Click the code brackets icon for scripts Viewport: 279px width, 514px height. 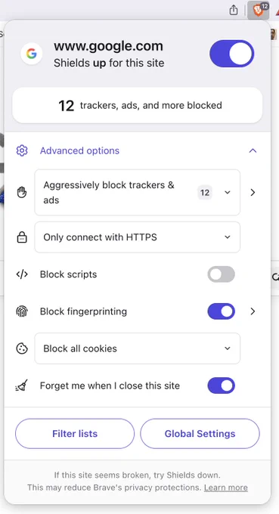(22, 274)
